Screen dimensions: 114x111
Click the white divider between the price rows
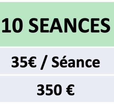pos(57,75)
